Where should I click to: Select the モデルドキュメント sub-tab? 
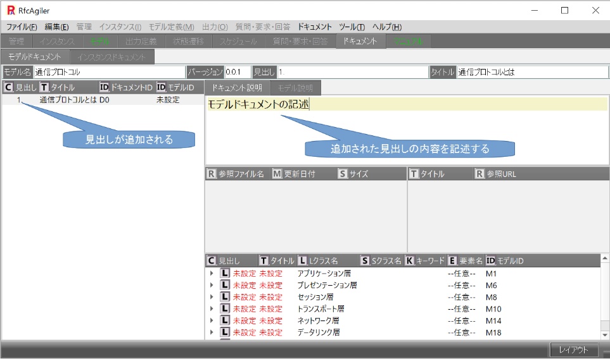tap(35, 57)
